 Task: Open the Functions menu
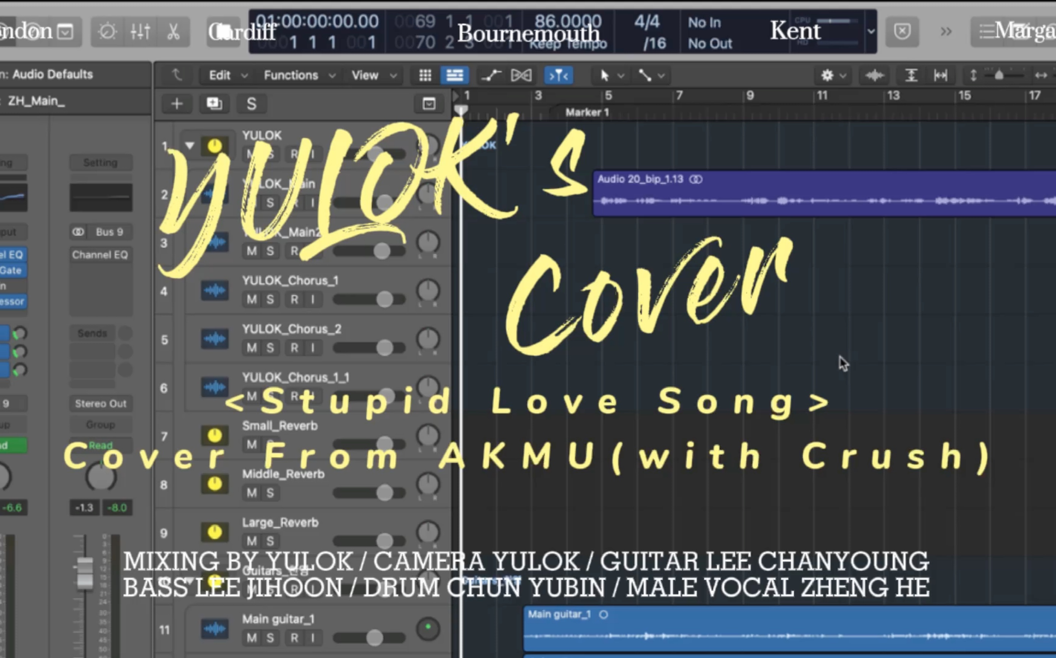[x=299, y=75]
